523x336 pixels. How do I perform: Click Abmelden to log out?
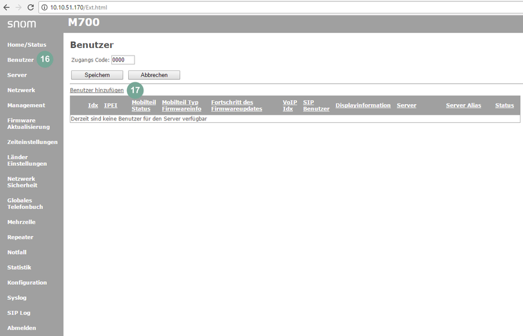pos(22,328)
